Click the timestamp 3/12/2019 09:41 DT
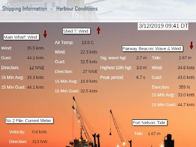 (x=163, y=26)
